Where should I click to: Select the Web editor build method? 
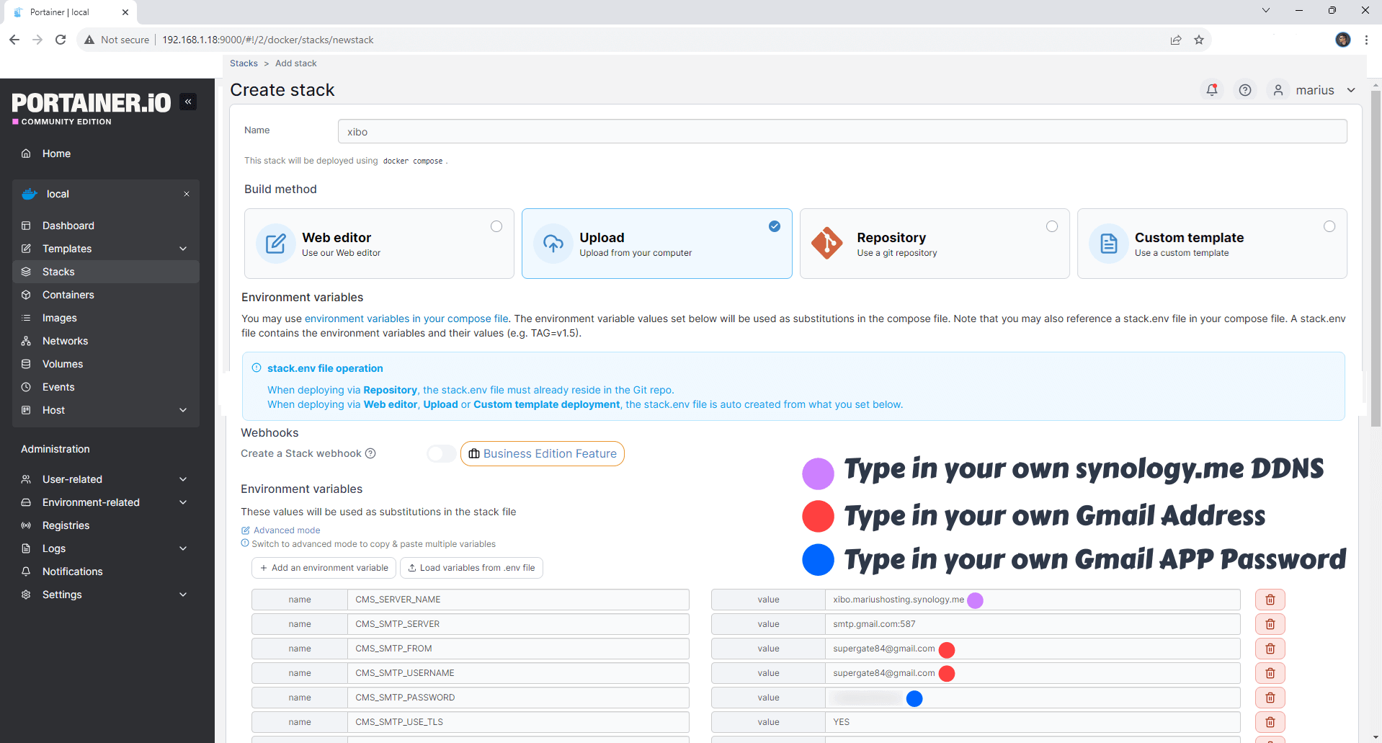[x=379, y=244]
